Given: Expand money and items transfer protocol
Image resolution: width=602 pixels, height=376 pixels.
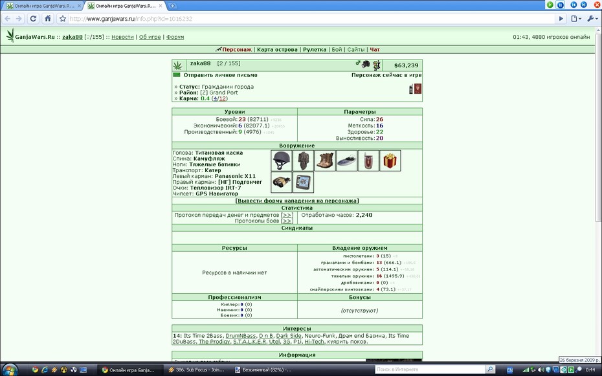Looking at the screenshot, I should 287,216.
